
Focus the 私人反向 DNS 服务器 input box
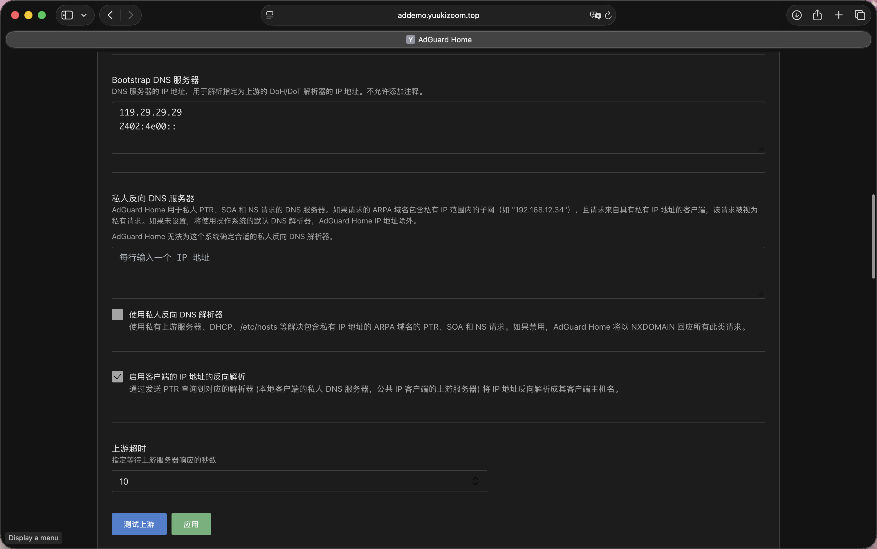[438, 273]
